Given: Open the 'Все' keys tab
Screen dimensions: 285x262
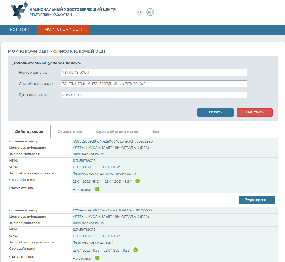Looking at the screenshot, I should [156, 131].
